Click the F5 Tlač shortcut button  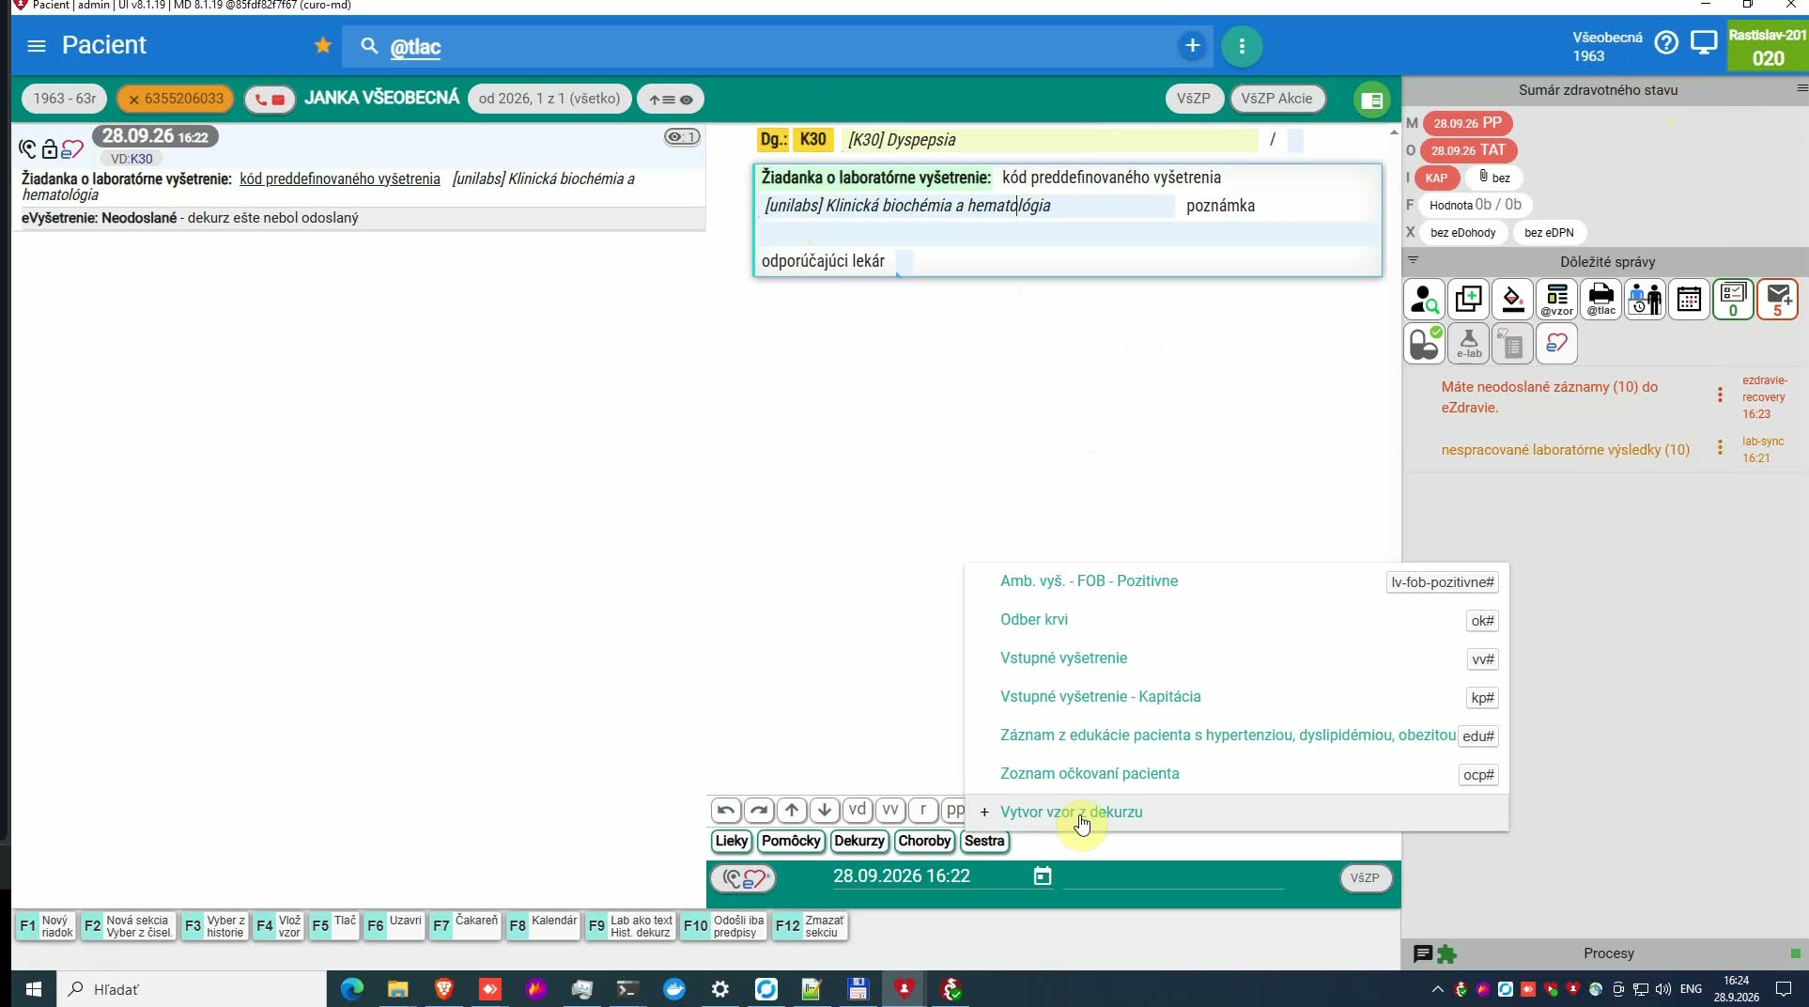click(x=333, y=926)
